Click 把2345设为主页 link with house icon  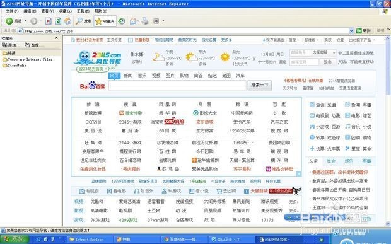87,40
